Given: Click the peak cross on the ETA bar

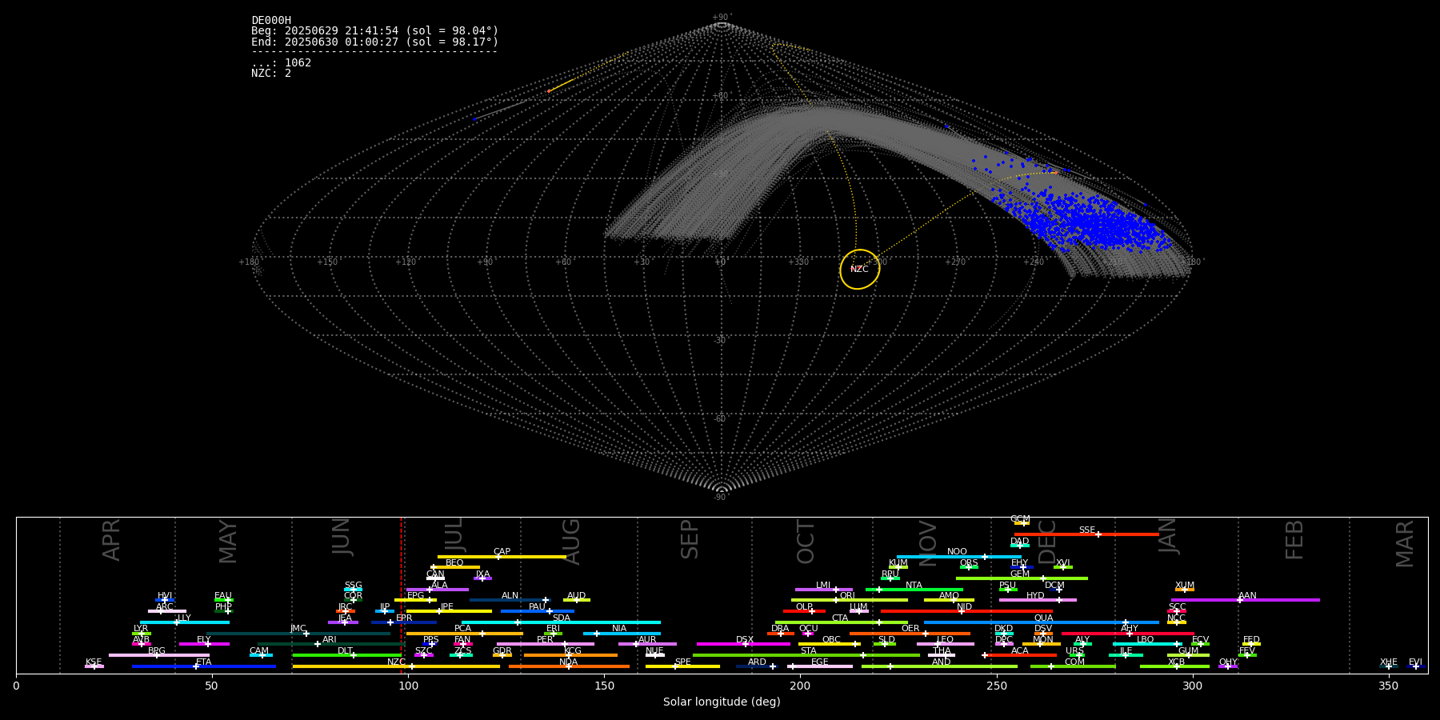Looking at the screenshot, I should click(x=196, y=666).
